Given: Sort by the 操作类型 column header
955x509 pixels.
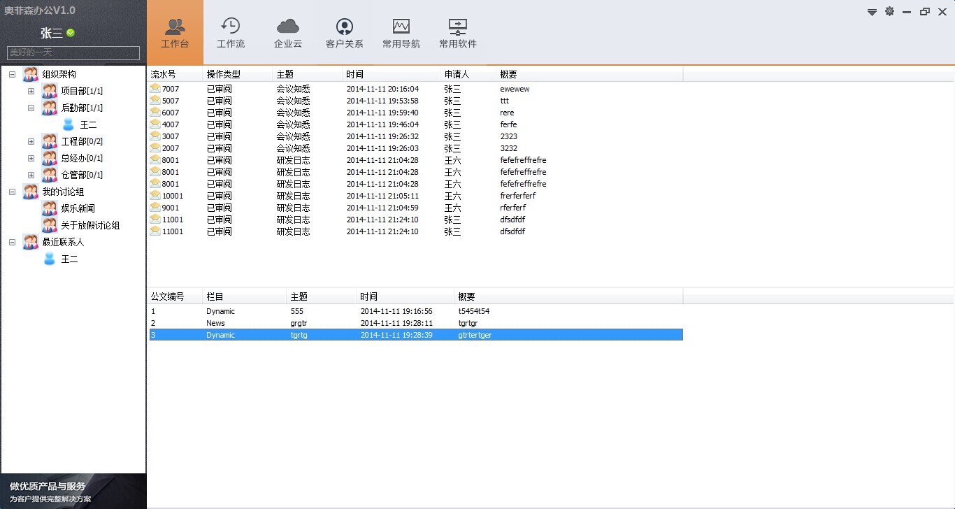Looking at the screenshot, I should tap(238, 74).
